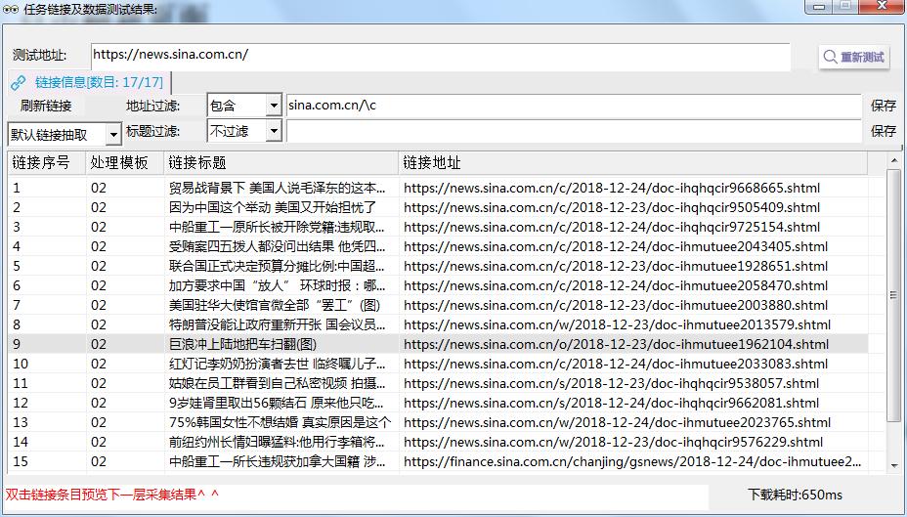The height and width of the screenshot is (517, 907).
Task: Click the scrollbar down arrow in the link list
Action: 894,464
